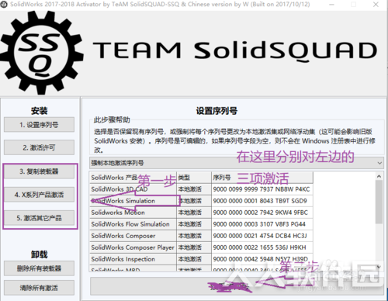Click 清除所有激活 button
Screen dimensions: 388x301
coord(39,288)
